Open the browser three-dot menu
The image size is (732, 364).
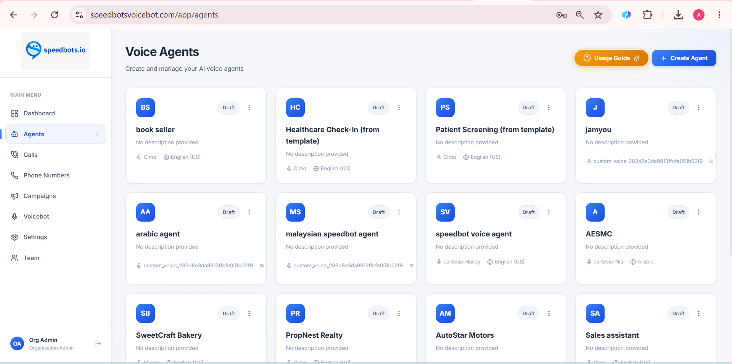point(719,15)
